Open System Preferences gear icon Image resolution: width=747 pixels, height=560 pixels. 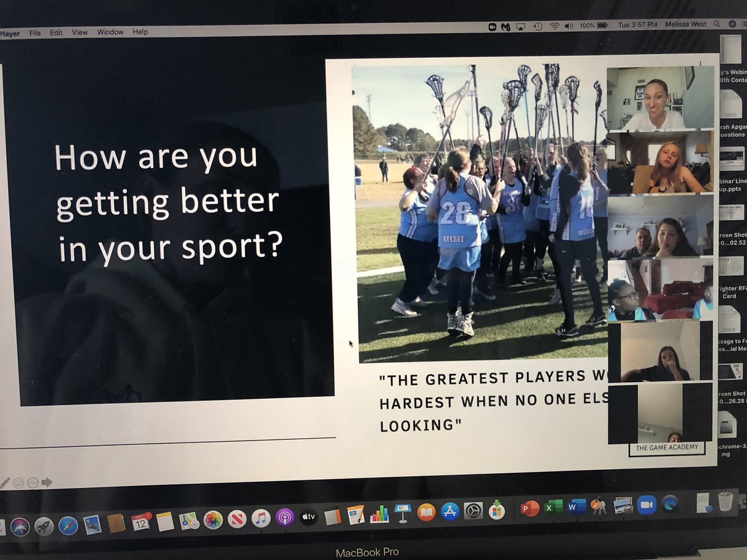(473, 511)
